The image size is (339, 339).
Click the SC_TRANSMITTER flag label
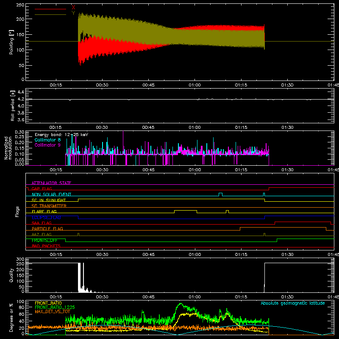(x=49, y=206)
